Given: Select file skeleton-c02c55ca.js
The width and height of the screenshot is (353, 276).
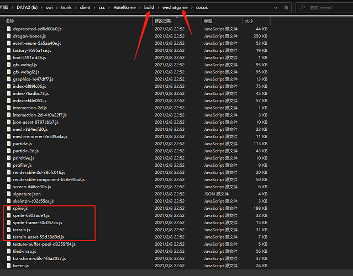Looking at the screenshot, I should point(33,201).
